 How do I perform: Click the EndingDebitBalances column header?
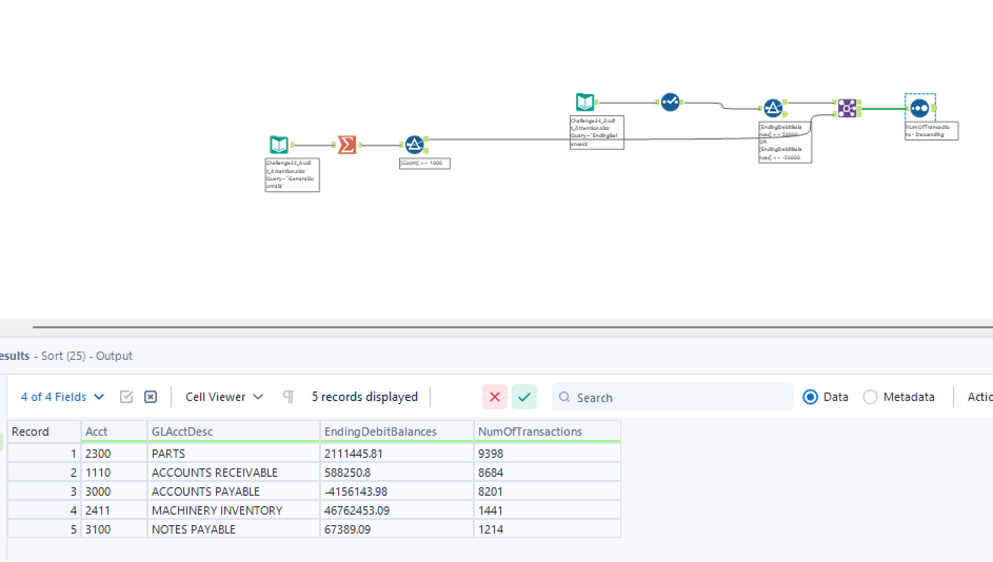(x=380, y=431)
